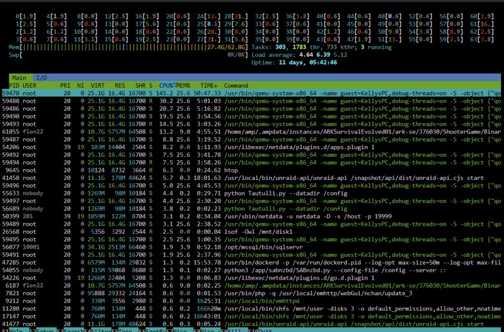Click CPU core 27 meter showing 31.
The image size is (504, 332).
[x=209, y=39]
